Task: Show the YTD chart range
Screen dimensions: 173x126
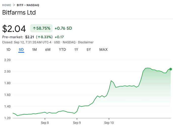Action: coord(62,50)
